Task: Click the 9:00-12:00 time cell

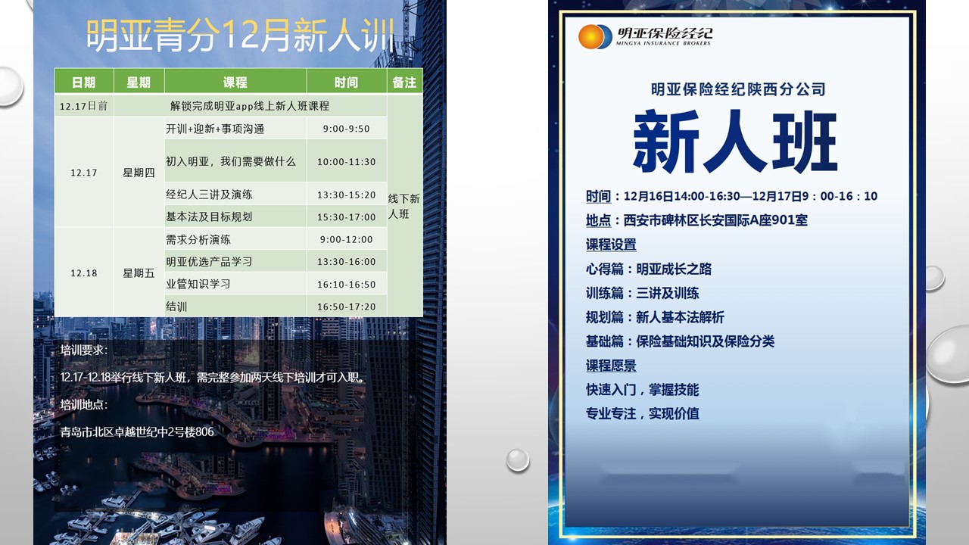Action: (x=347, y=239)
